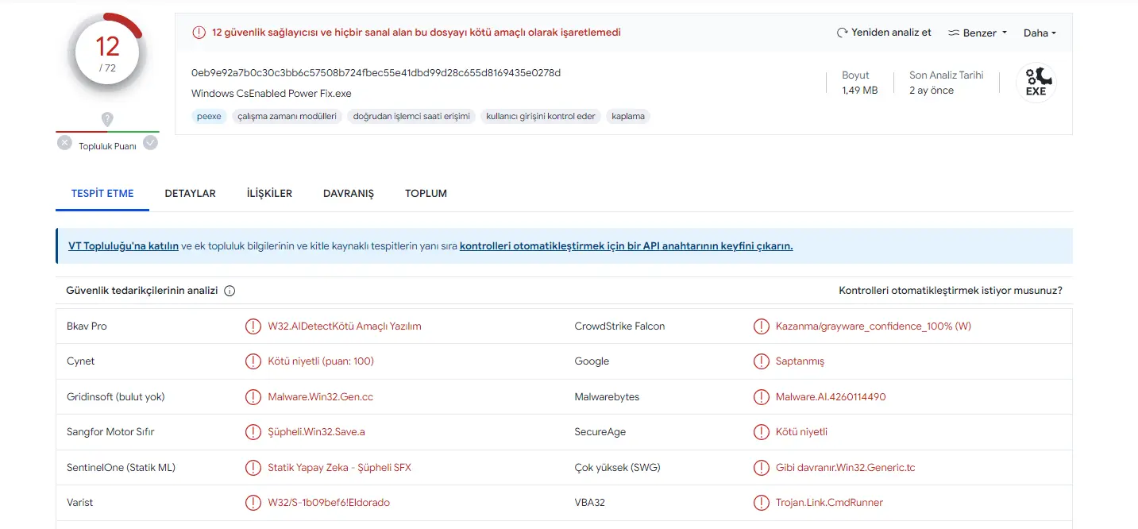The width and height of the screenshot is (1138, 529).
Task: Click the Malware.Win32.Gen.cc result
Action: point(321,397)
